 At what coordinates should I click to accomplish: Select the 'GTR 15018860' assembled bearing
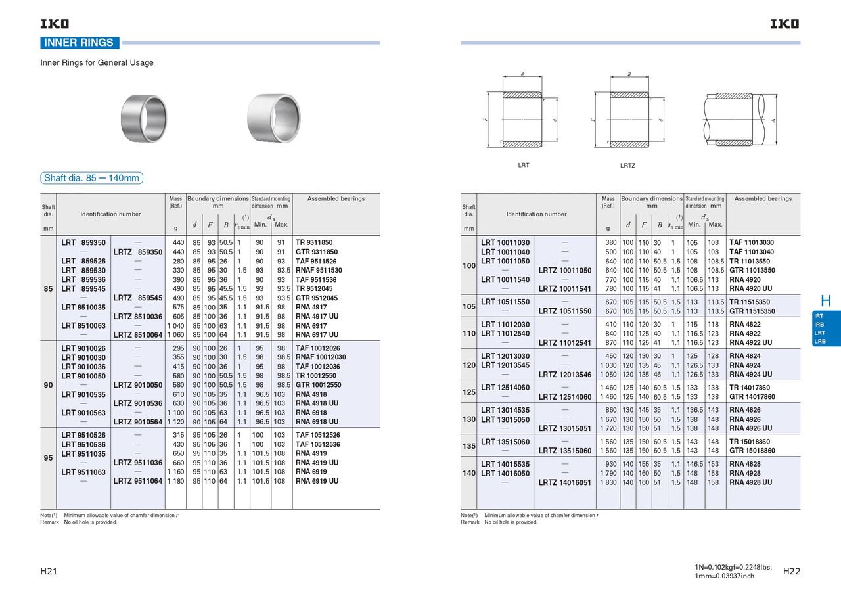pos(752,451)
